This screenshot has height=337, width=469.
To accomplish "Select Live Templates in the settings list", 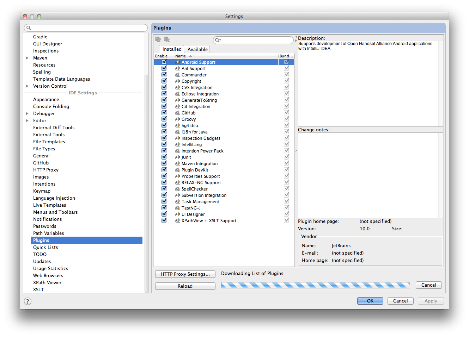I will (x=49, y=205).
